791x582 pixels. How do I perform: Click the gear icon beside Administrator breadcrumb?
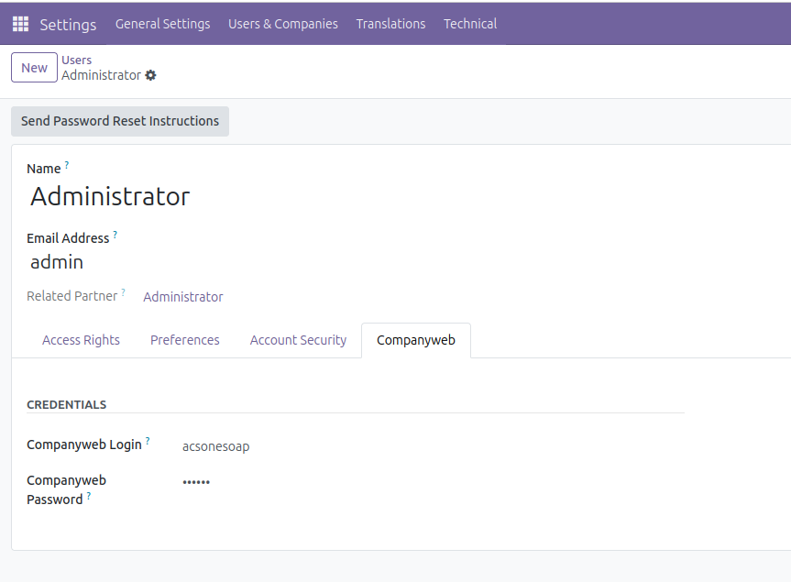150,75
